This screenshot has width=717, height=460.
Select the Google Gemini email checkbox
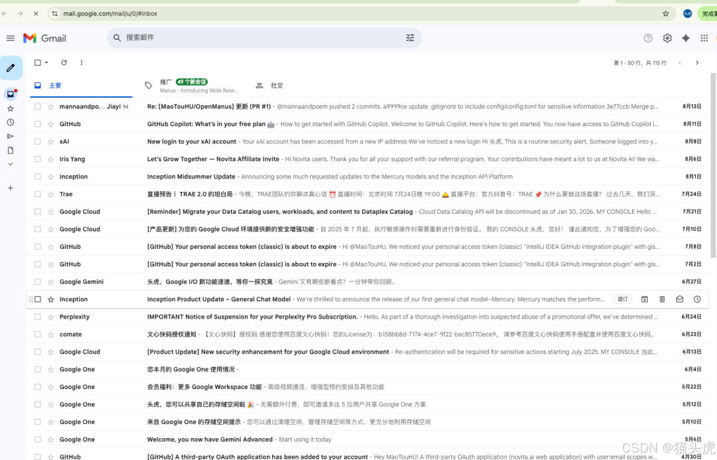(x=38, y=281)
